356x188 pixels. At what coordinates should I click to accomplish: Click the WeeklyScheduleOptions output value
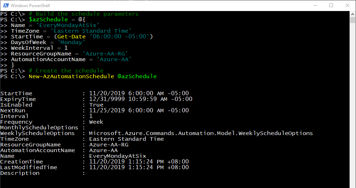tap(201, 133)
